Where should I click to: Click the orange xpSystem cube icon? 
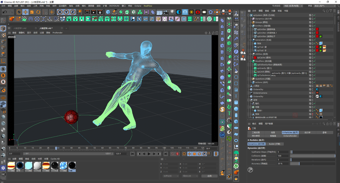(x=12, y=19)
